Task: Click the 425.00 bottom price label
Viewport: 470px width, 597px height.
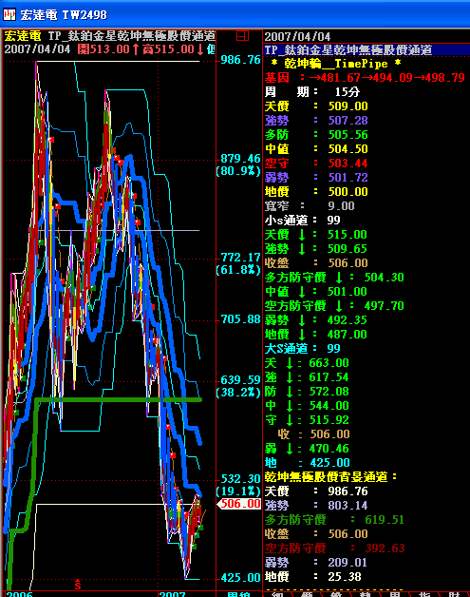Action: tap(241, 578)
